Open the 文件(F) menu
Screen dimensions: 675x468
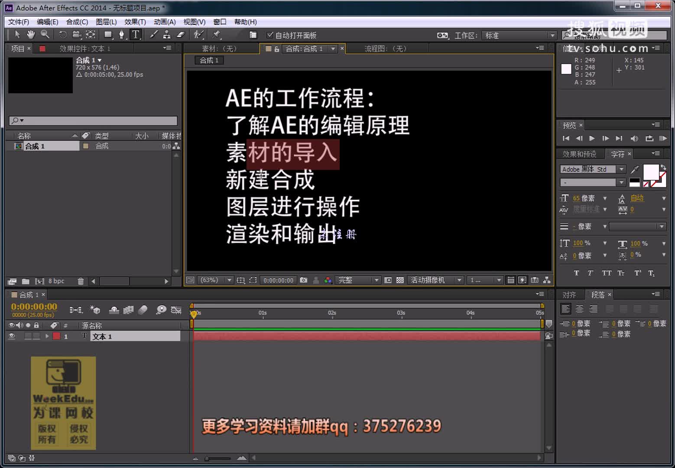(19, 22)
